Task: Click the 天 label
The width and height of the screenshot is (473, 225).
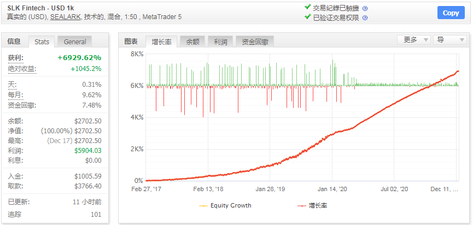Action: coord(13,85)
